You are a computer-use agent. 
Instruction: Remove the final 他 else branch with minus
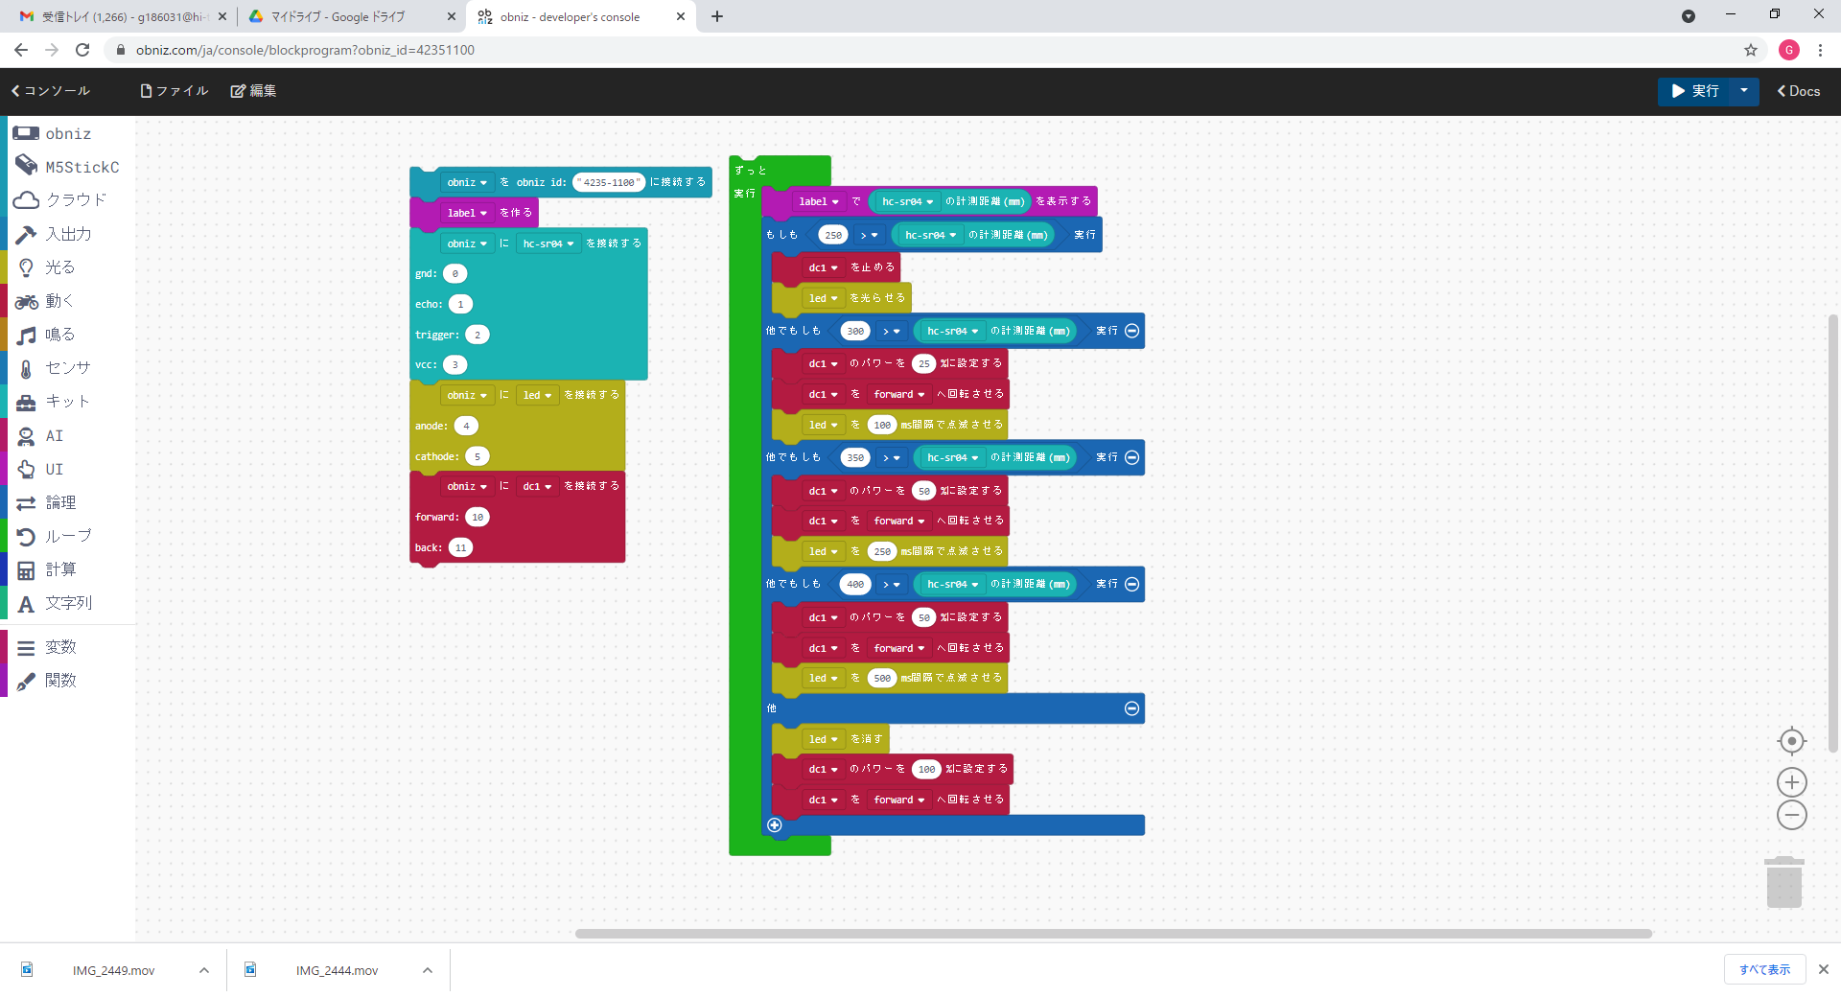[1131, 708]
